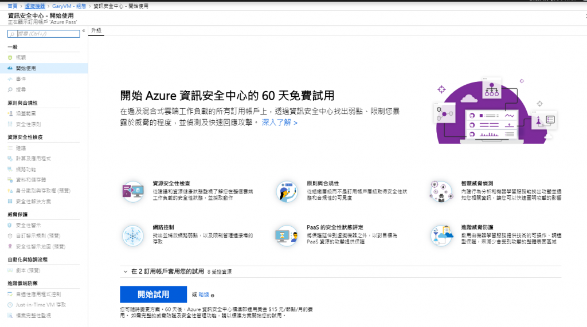The image size is (587, 327).
Task: Click the page title 資訊安全中心 - 開始使用
Action: point(41,15)
